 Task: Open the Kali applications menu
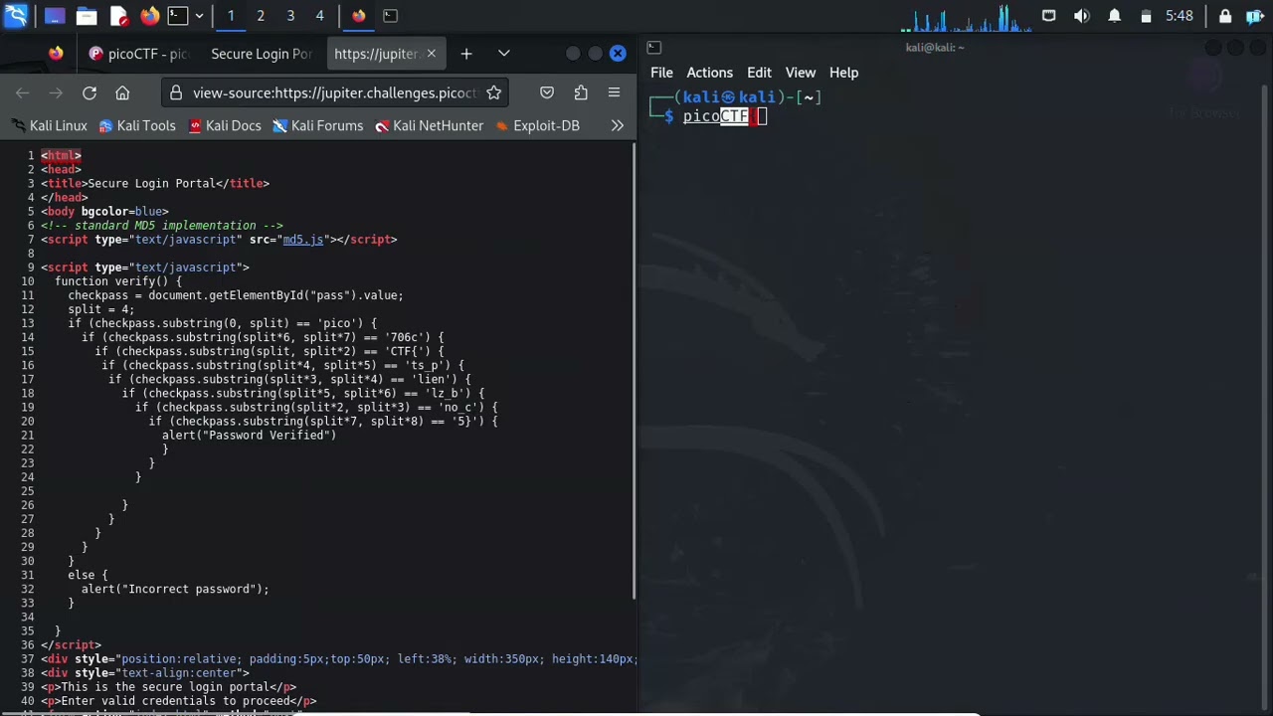click(x=16, y=16)
